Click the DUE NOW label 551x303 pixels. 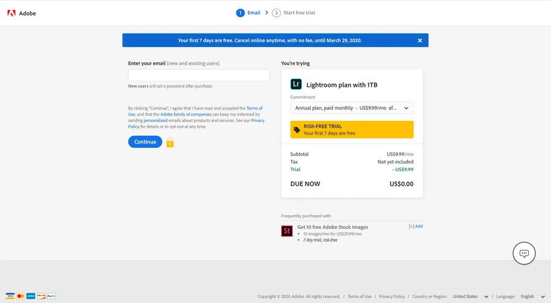pos(305,184)
